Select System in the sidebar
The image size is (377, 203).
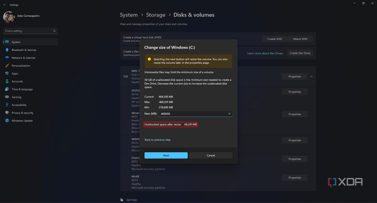16,42
